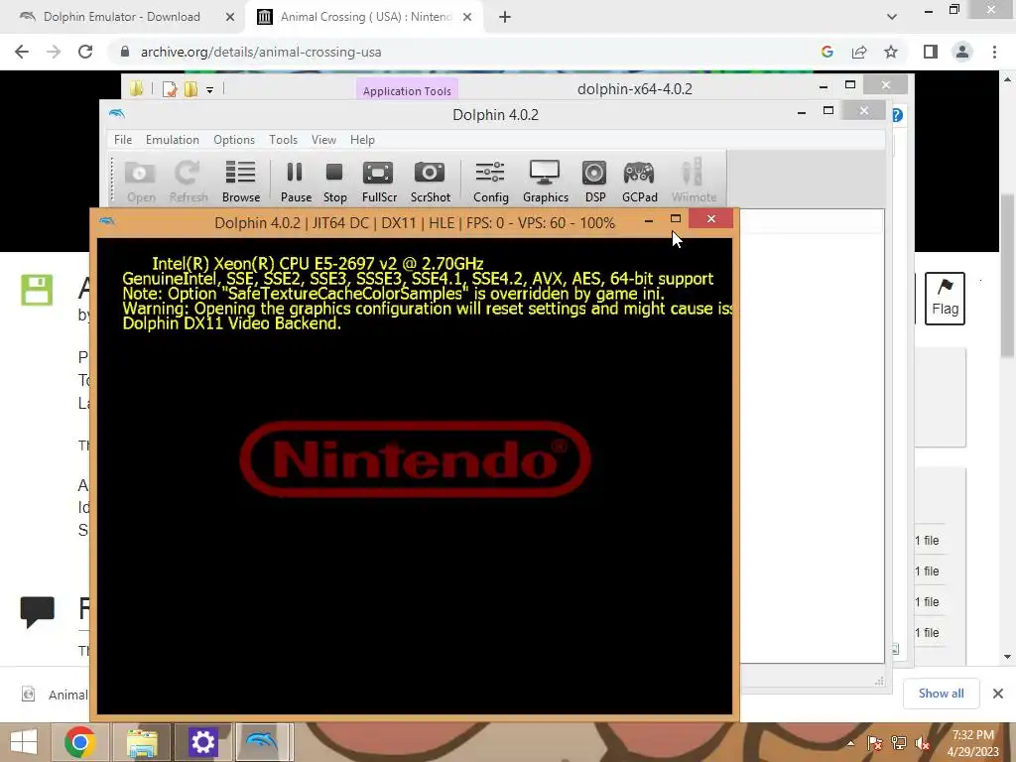Click the Open toolbar icon

point(141,182)
